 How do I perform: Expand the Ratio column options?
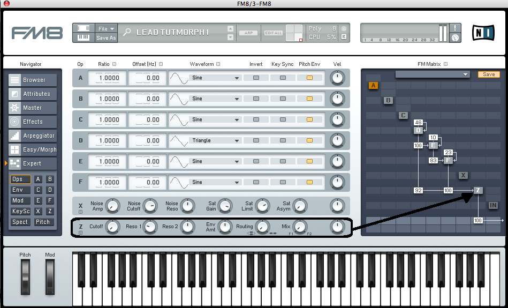[x=114, y=64]
